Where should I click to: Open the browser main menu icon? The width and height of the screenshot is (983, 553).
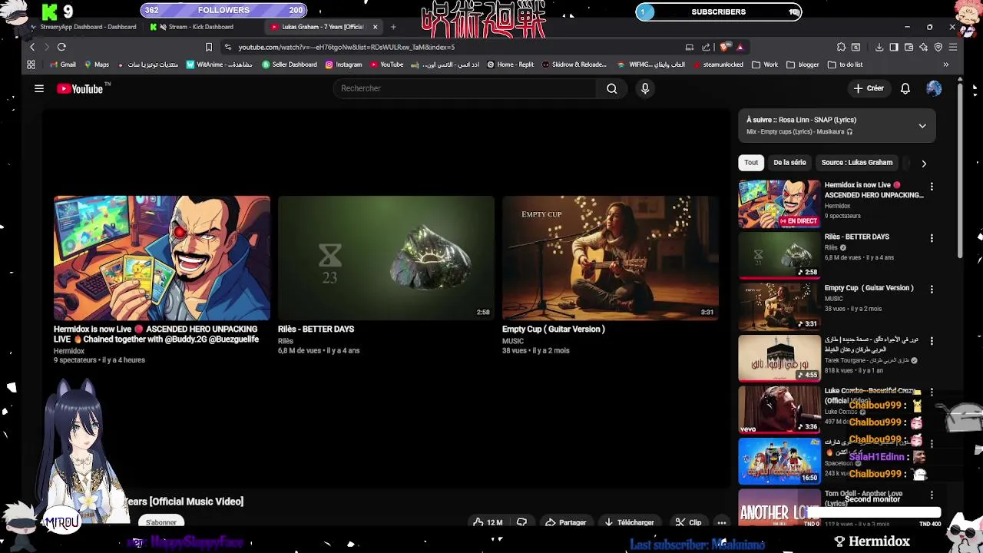(x=953, y=47)
